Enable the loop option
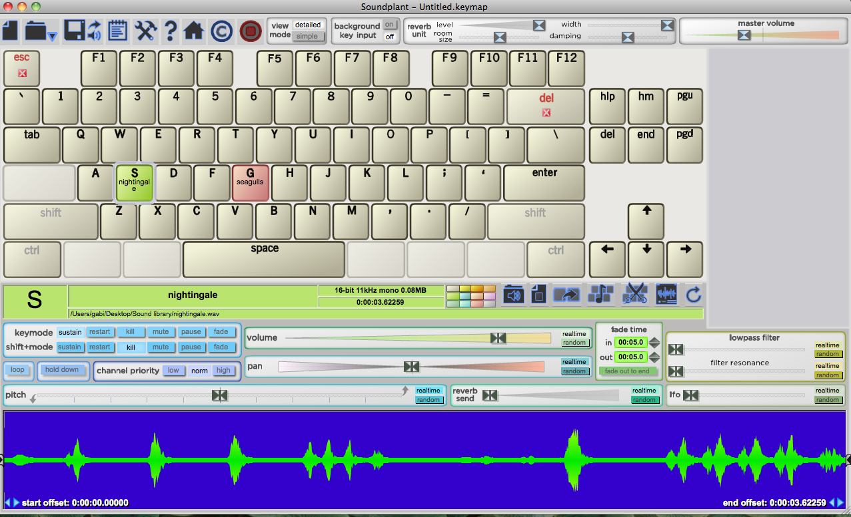 tap(17, 370)
